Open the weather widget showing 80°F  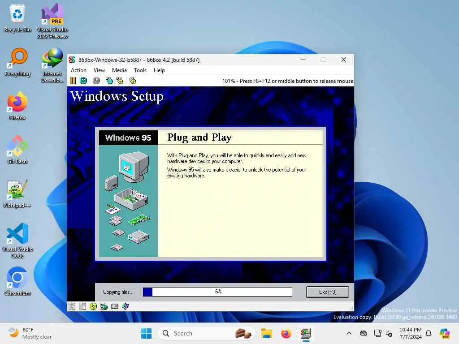coord(29,333)
